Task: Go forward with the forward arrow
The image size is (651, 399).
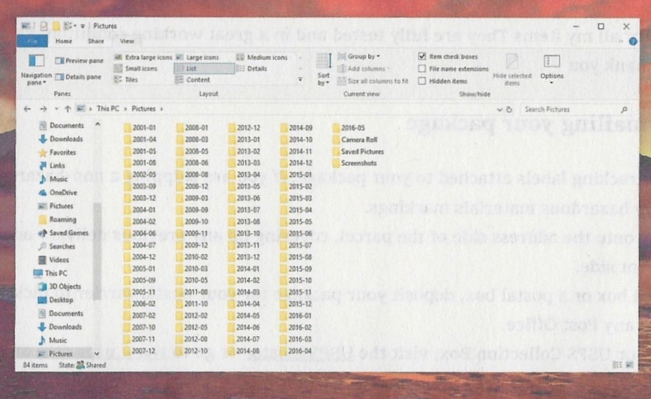Action: (43, 109)
